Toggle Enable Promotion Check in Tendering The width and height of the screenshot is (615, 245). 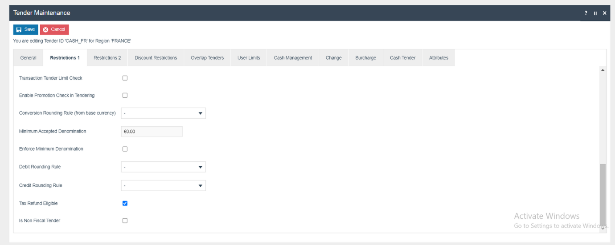click(125, 95)
